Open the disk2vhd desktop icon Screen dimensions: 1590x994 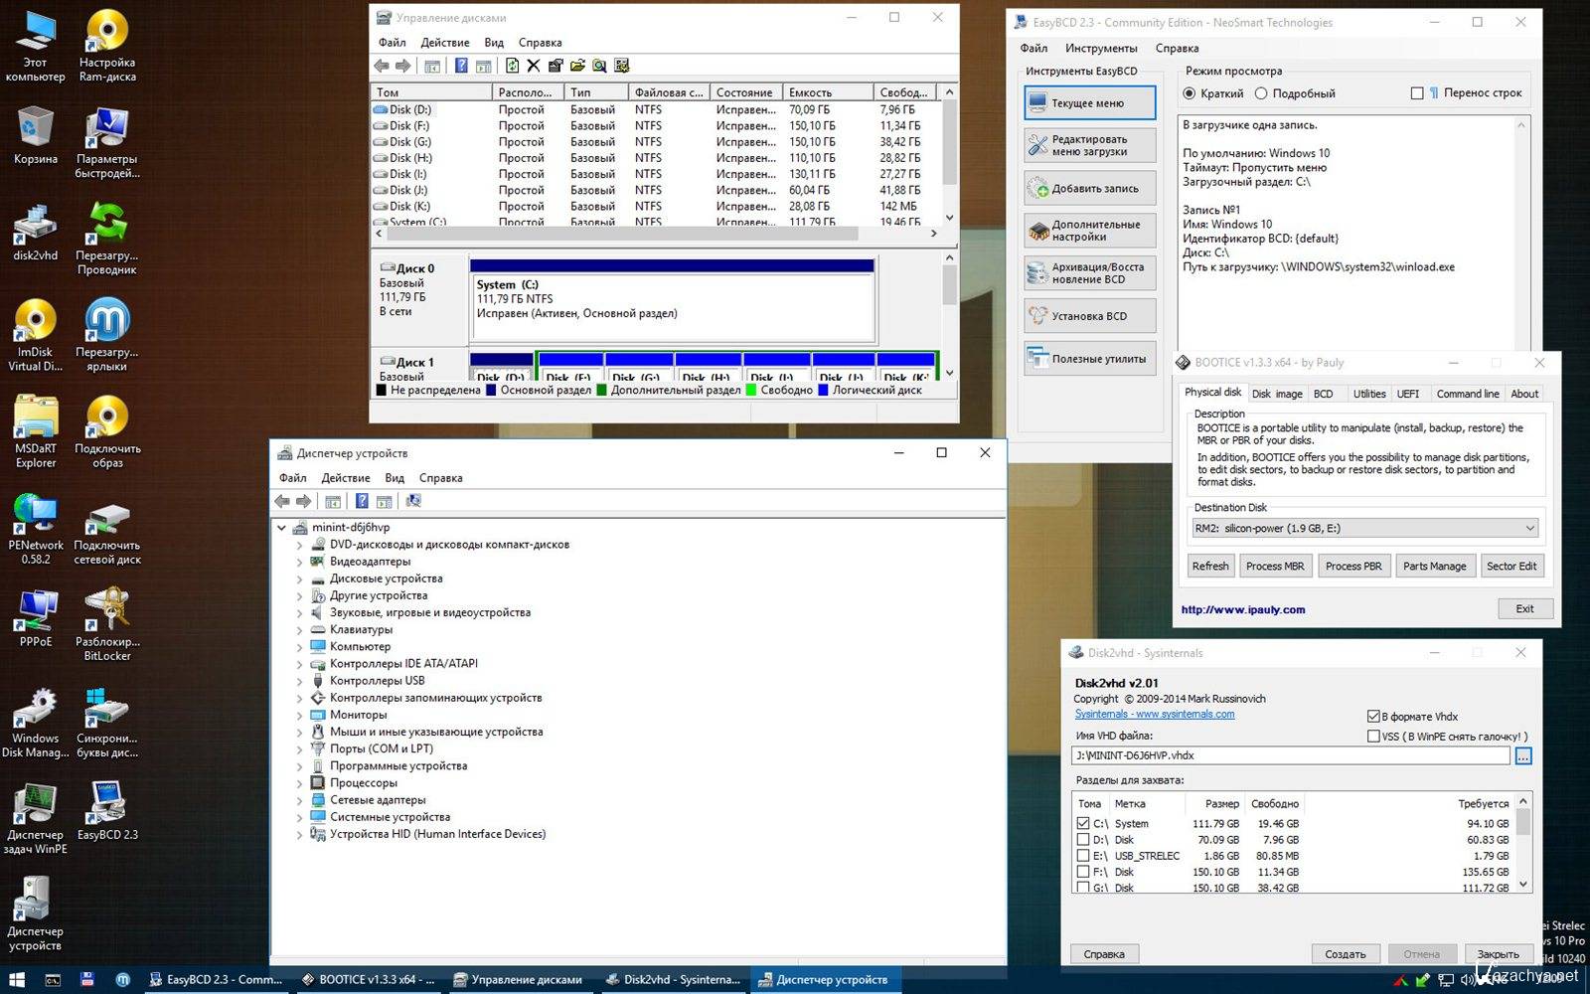point(35,227)
